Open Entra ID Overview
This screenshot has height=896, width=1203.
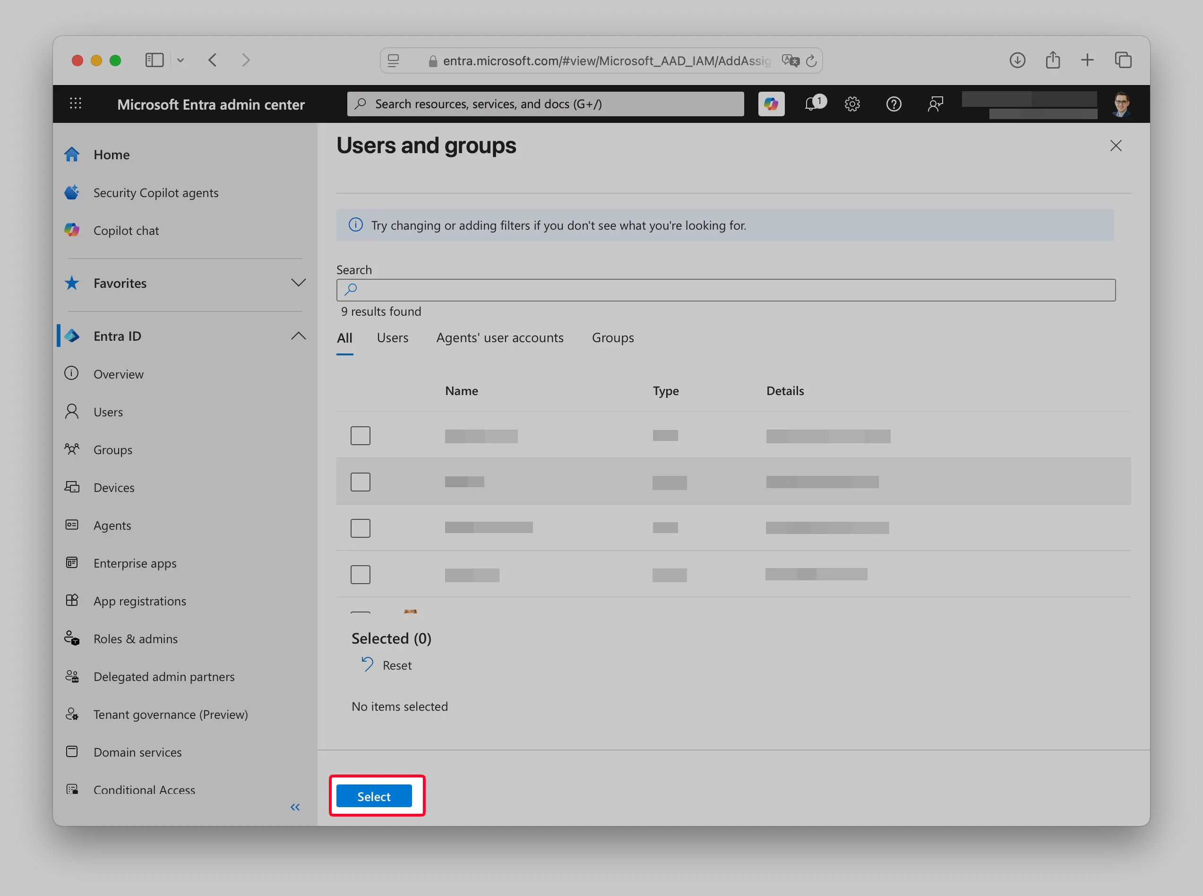tap(118, 374)
